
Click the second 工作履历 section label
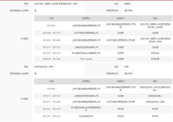coord(24,99)
